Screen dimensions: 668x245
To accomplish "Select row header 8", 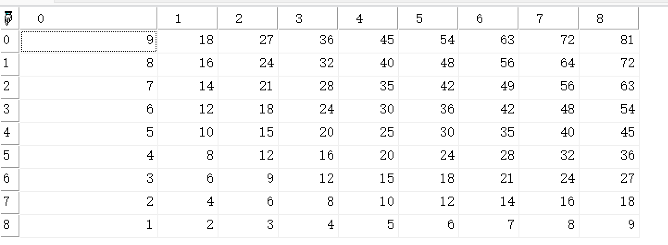I will point(9,225).
